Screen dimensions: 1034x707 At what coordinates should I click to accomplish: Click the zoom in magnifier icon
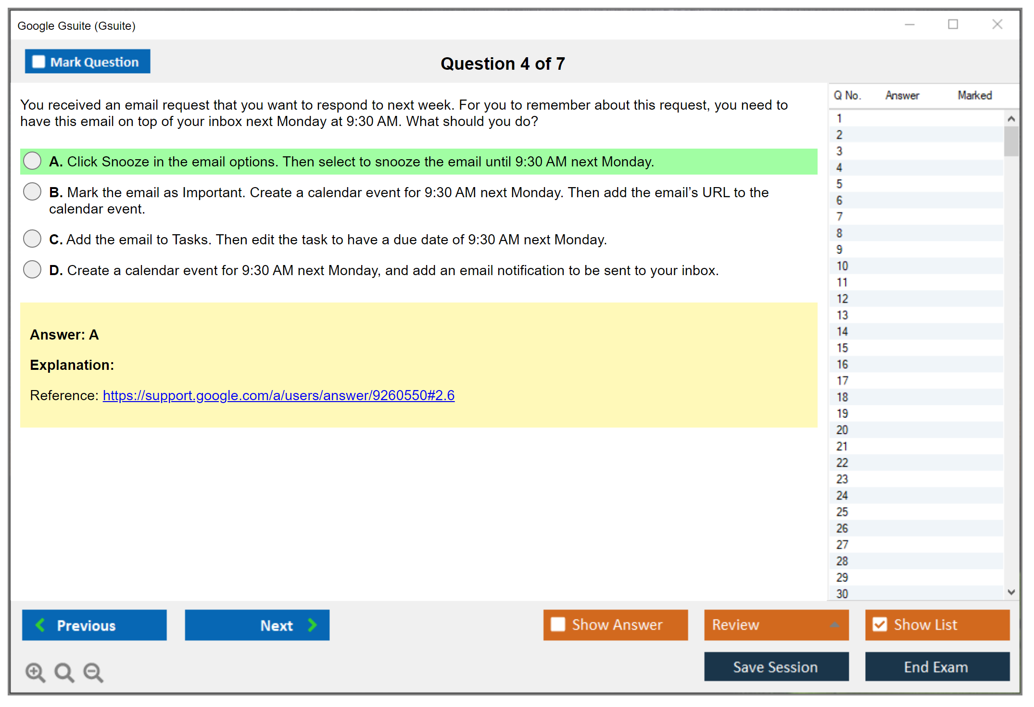click(x=35, y=672)
